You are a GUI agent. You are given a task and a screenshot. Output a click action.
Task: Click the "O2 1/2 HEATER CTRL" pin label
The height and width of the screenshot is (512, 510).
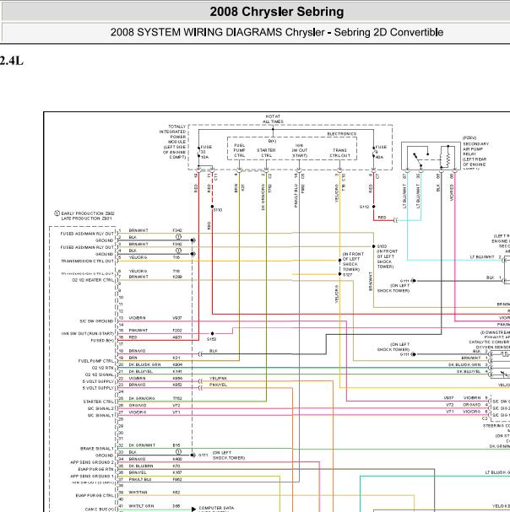(93, 280)
